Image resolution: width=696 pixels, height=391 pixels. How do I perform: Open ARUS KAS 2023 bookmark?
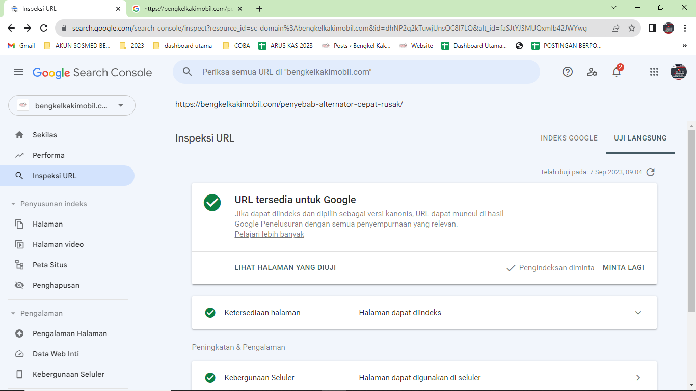pyautogui.click(x=286, y=46)
